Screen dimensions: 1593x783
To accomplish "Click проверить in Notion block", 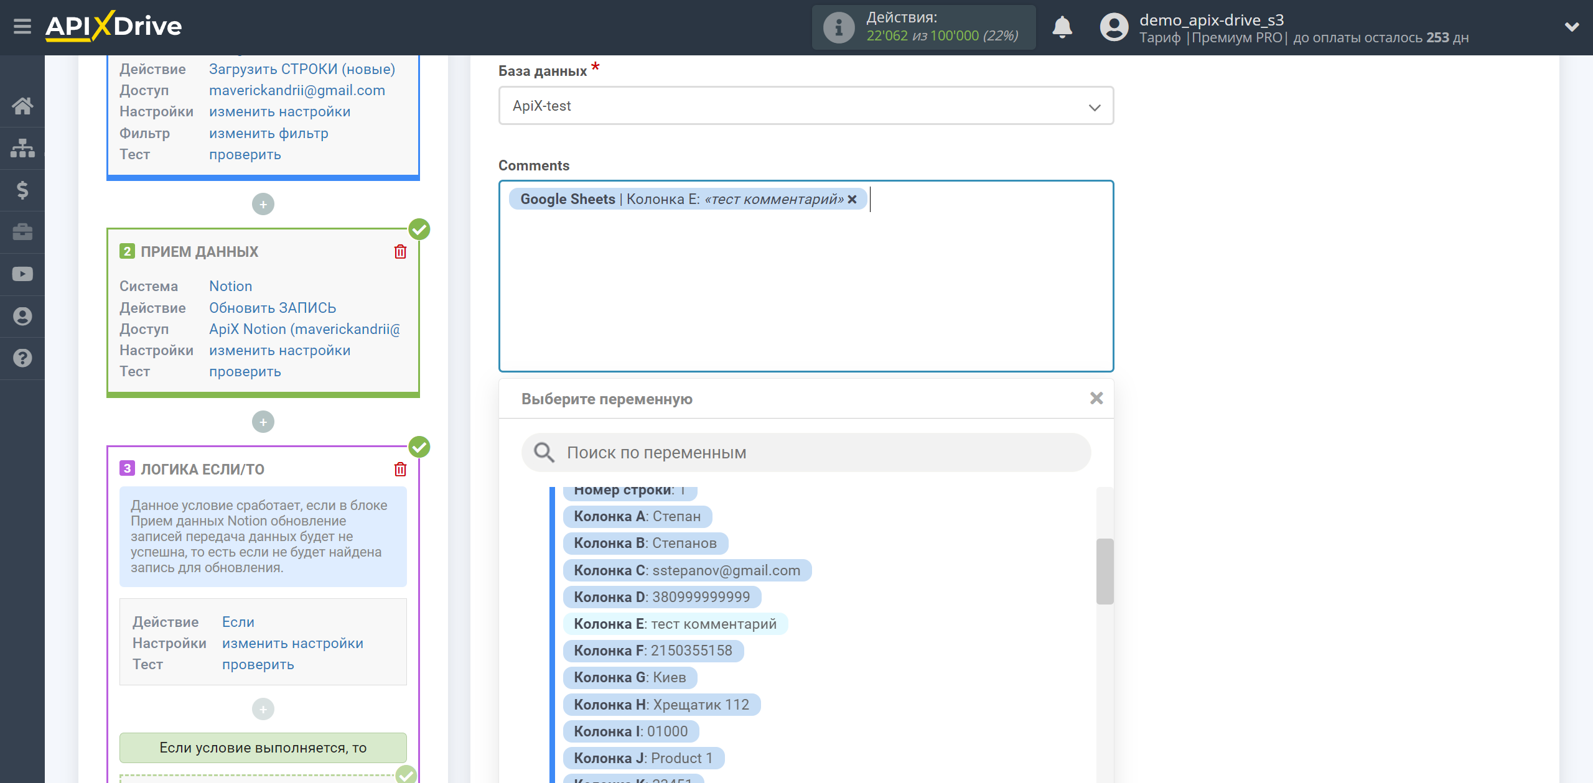I will [x=245, y=371].
